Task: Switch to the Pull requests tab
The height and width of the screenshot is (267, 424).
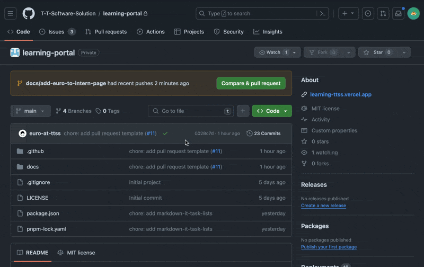Action: click(107, 32)
